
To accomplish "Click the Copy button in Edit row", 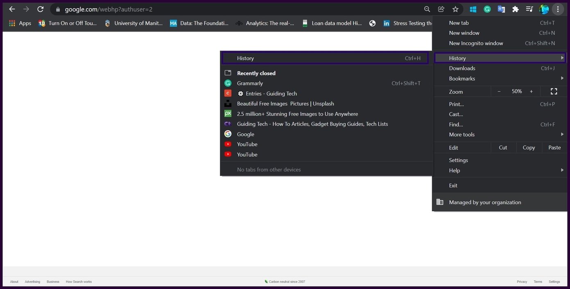I will tap(529, 147).
